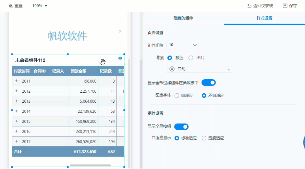Click 重置 reset label
305x169 pixels.
click(x=19, y=6)
